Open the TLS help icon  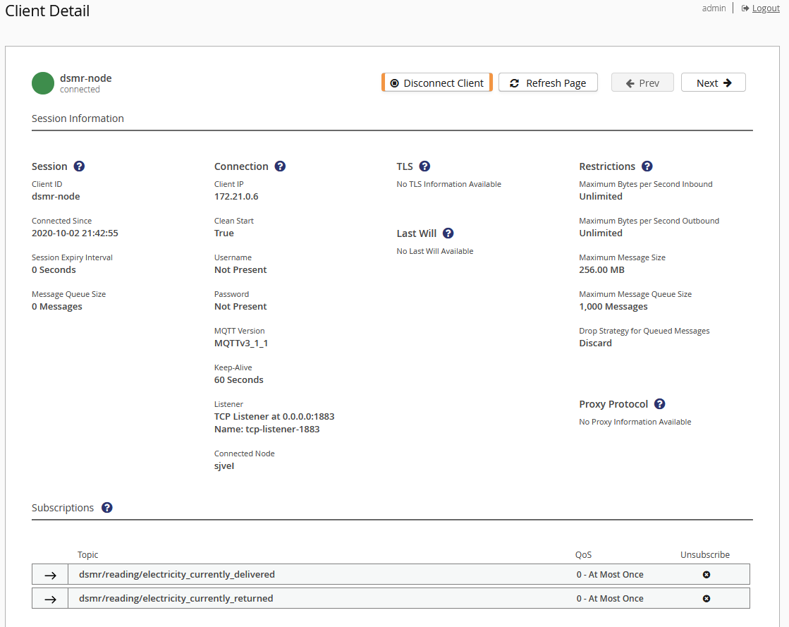[424, 166]
